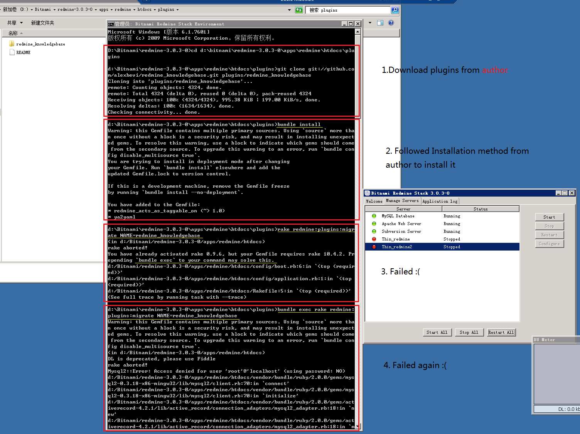Select the green status icon of Subversion Server
This screenshot has height=434, width=580.
[374, 232]
